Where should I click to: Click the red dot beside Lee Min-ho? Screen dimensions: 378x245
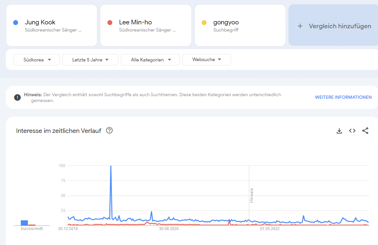[x=110, y=22]
